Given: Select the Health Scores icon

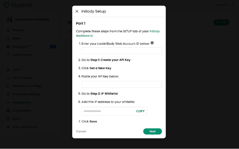Looking at the screenshot, I should 8,55.
